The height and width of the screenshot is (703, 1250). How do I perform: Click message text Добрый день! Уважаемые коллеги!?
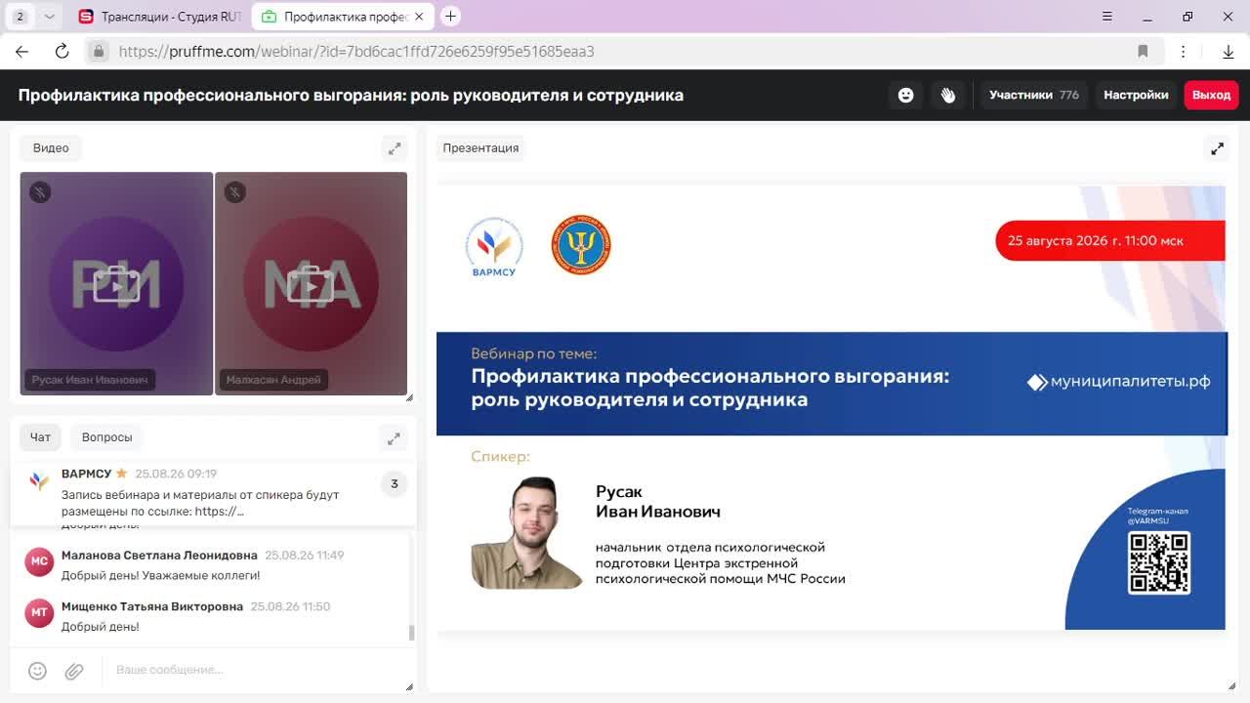coord(160,575)
